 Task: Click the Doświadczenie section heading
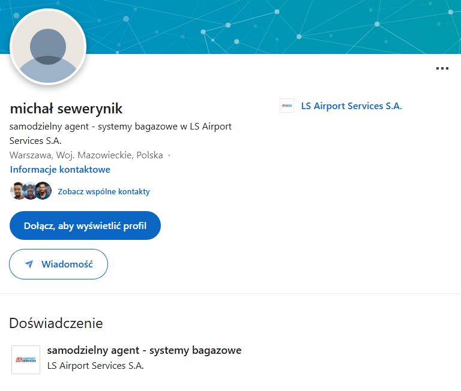pyautogui.click(x=56, y=323)
